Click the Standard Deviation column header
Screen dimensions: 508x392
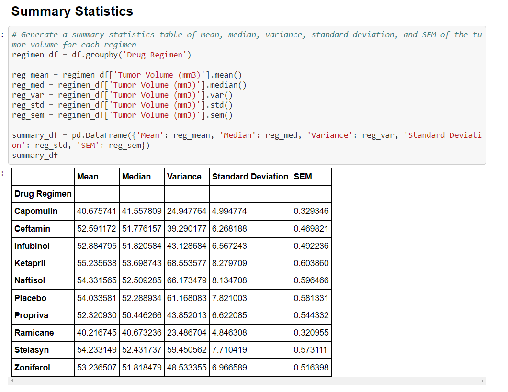point(249,176)
